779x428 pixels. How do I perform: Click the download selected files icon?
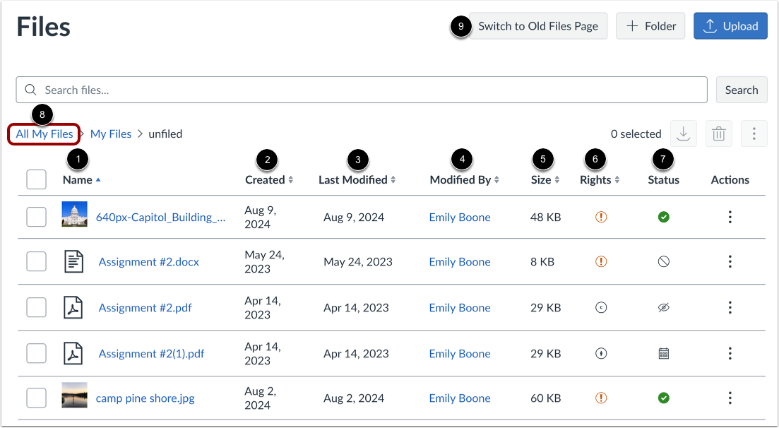(683, 133)
